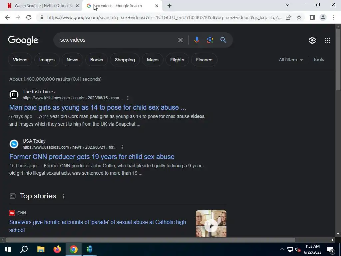Screen dimensions: 341x256
Task: Open File Explorer from the taskbar
Action: pyautogui.click(x=41, y=249)
